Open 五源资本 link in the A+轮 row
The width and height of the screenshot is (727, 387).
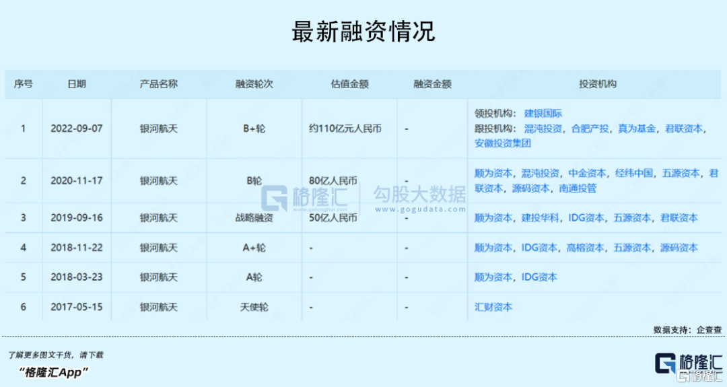632,248
